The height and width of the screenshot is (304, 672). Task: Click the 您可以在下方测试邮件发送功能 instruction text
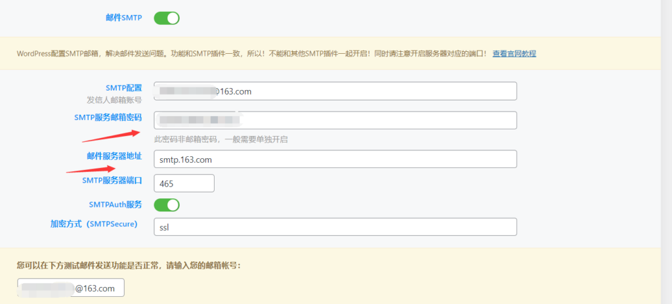tap(129, 265)
